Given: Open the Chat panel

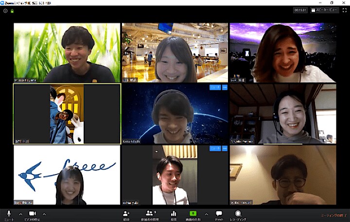Looking at the screenshot, I should pyautogui.click(x=219, y=214).
